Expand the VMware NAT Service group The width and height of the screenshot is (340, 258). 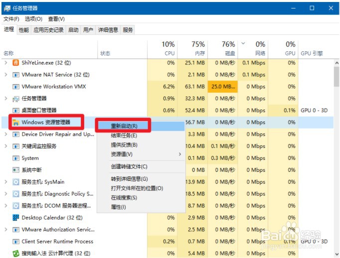[6, 75]
